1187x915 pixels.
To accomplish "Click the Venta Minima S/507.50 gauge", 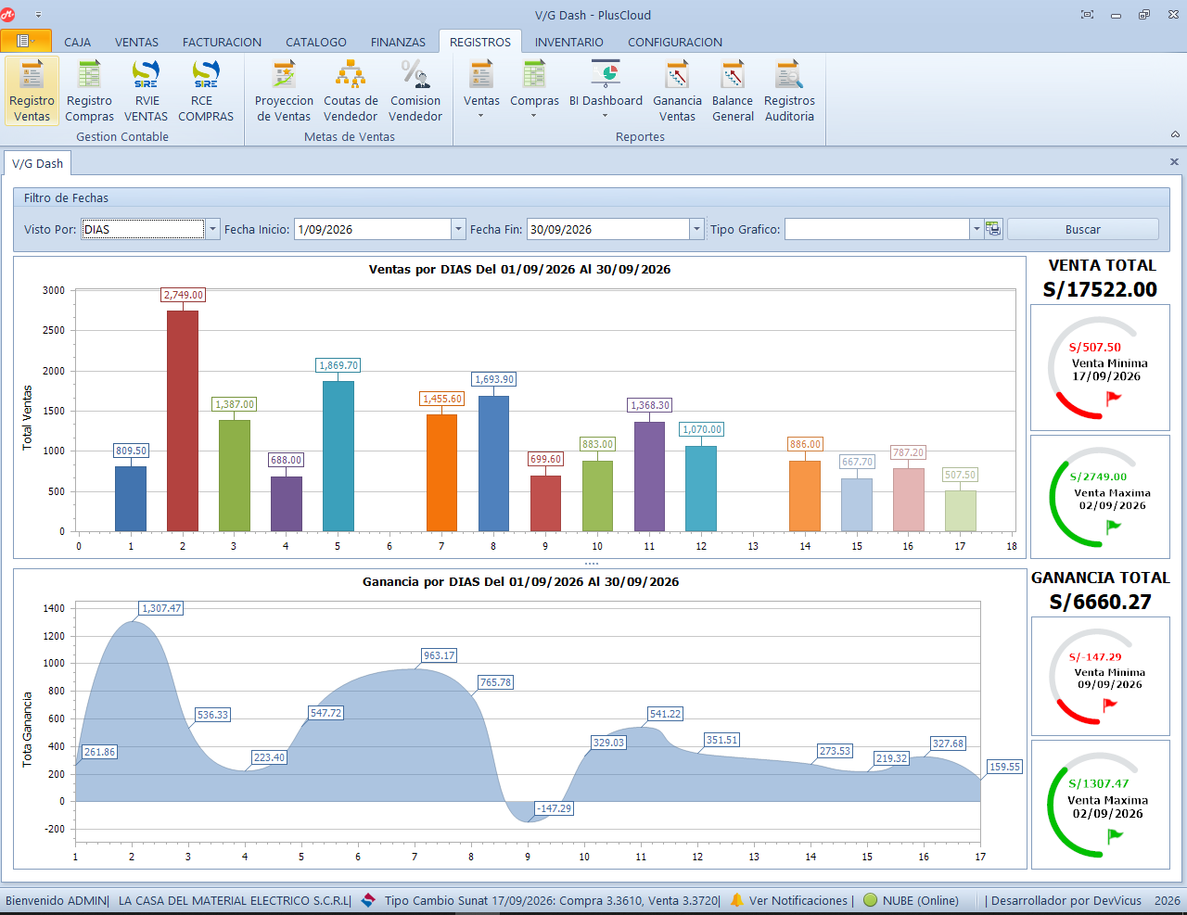I will (x=1100, y=367).
